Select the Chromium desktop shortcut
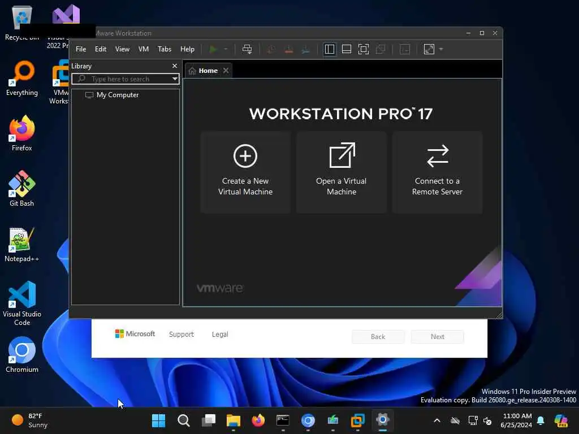Screen dimensions: 579x434 point(22,355)
